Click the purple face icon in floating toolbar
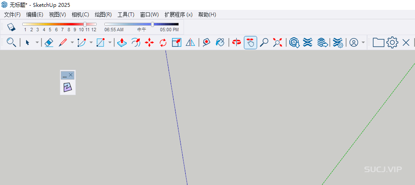Image resolution: width=415 pixels, height=185 pixels. [68, 87]
